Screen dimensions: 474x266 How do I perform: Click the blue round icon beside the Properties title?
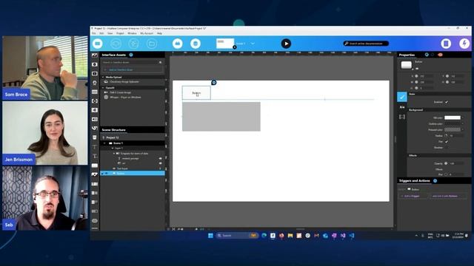tap(427, 55)
